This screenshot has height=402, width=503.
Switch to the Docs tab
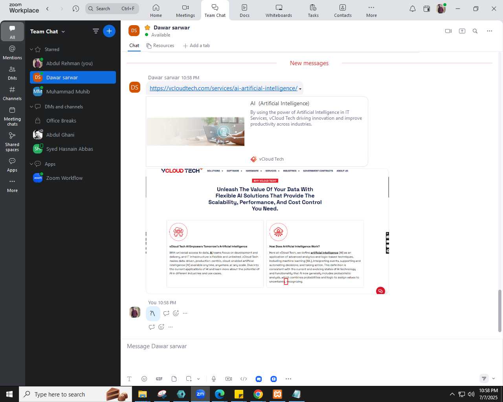pos(244,11)
